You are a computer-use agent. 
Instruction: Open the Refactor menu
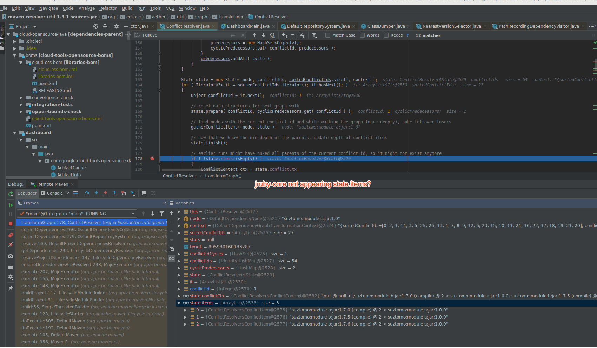108,8
